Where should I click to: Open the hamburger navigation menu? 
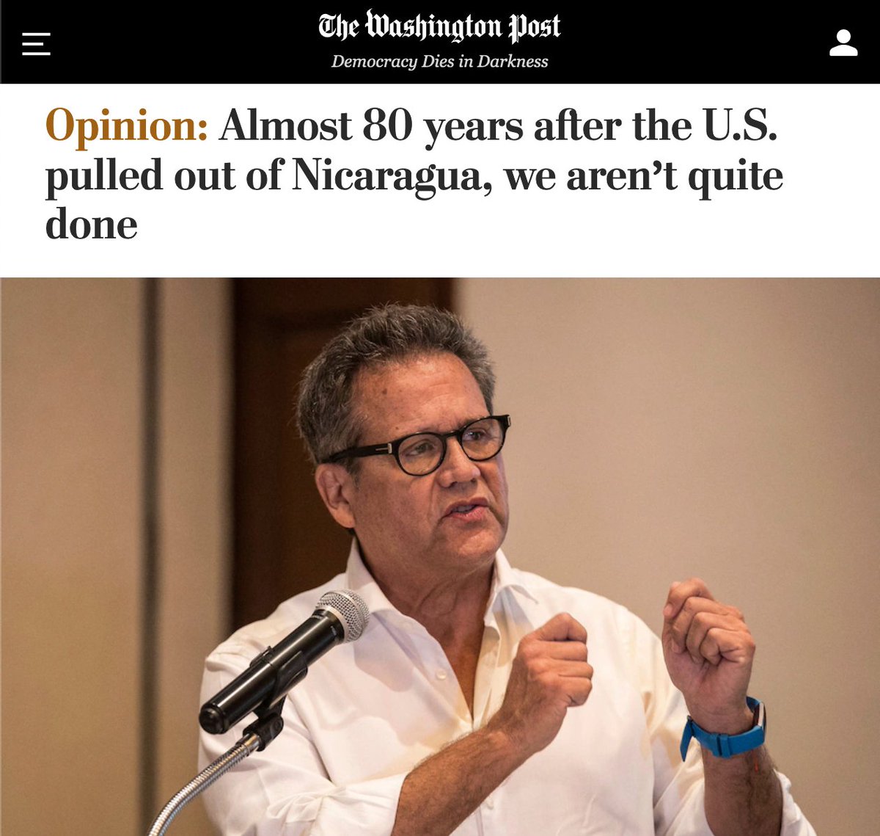pos(36,44)
